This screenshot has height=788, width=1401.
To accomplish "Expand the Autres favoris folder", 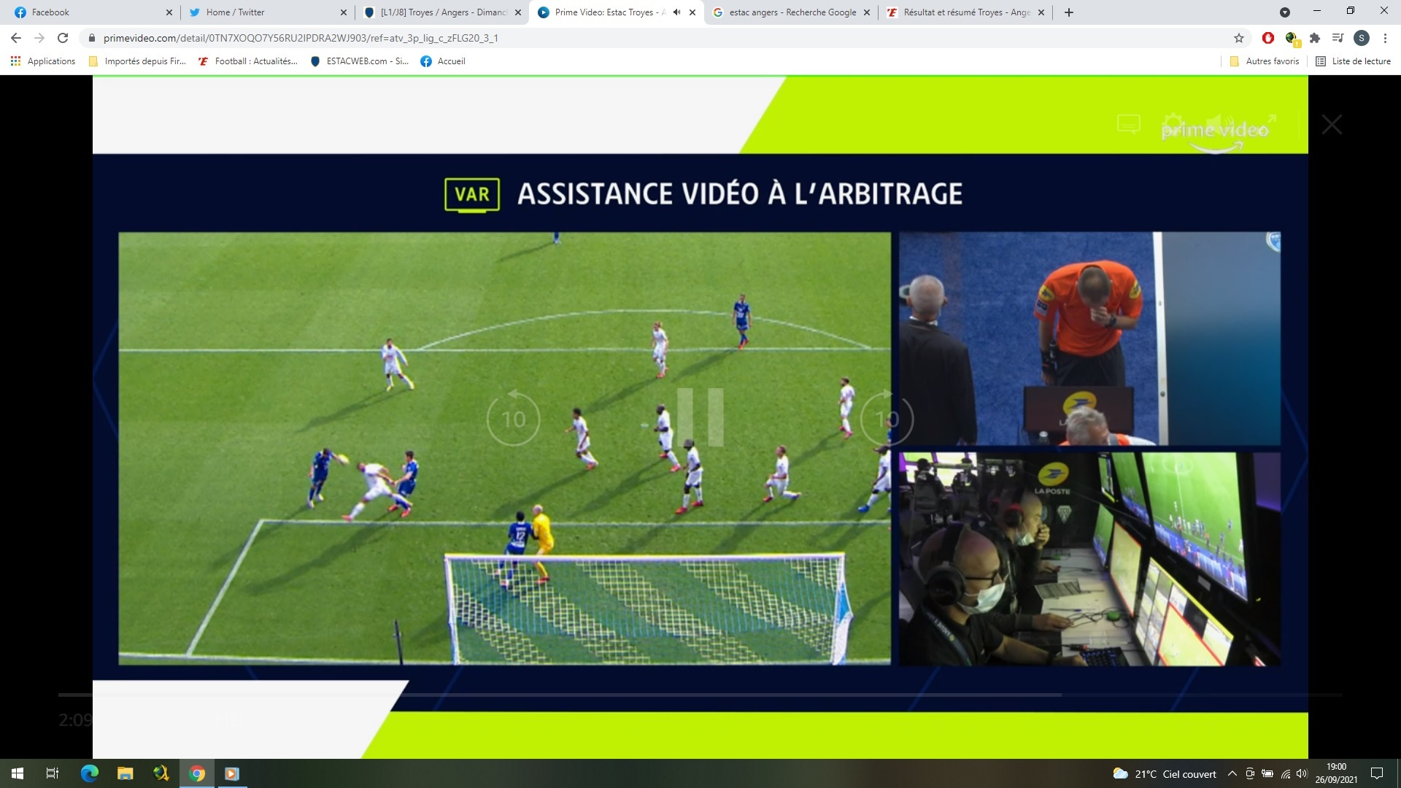I will (x=1265, y=61).
